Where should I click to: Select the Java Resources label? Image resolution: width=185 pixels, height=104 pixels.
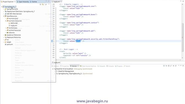12,16
